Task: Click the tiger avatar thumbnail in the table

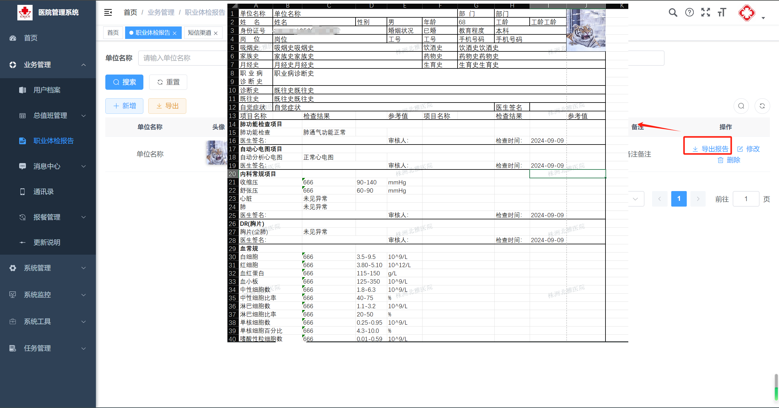Action: click(x=216, y=153)
